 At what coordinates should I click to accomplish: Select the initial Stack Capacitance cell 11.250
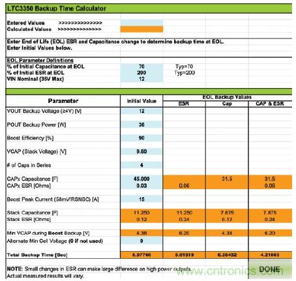(x=141, y=213)
